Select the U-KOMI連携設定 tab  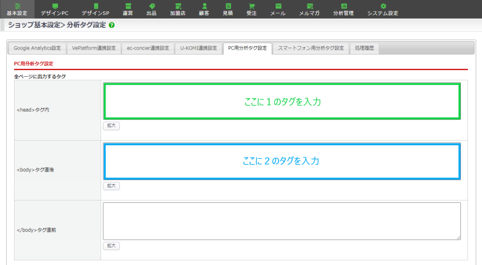[198, 48]
